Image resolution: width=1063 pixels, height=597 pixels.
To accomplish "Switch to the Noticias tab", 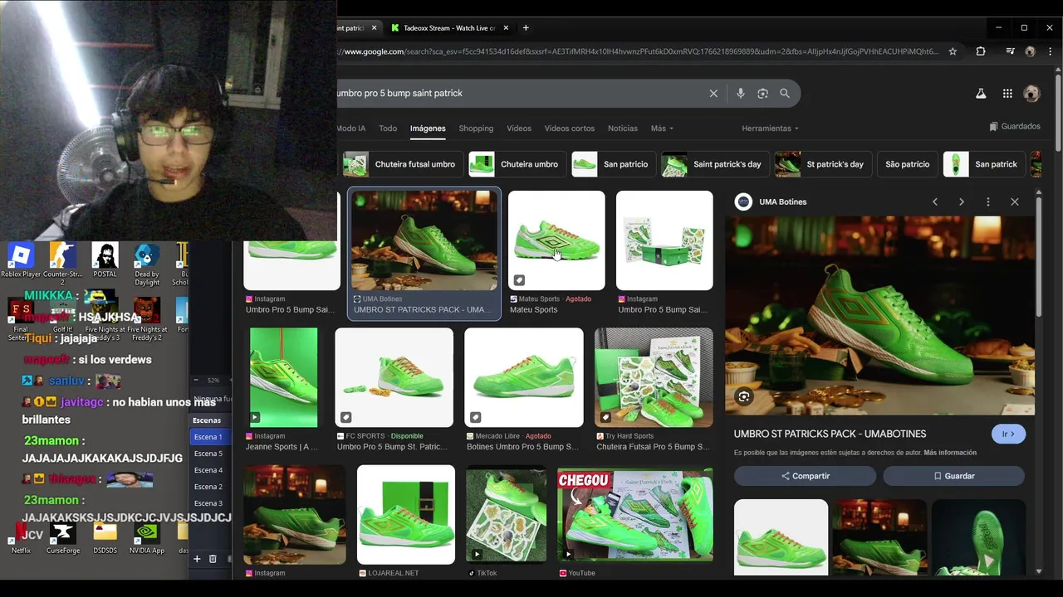I will click(623, 129).
